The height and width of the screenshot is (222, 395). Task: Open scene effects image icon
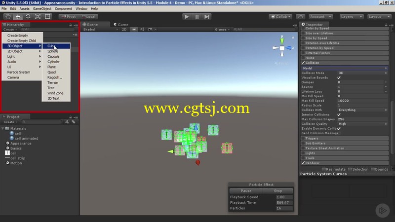pos(151,30)
